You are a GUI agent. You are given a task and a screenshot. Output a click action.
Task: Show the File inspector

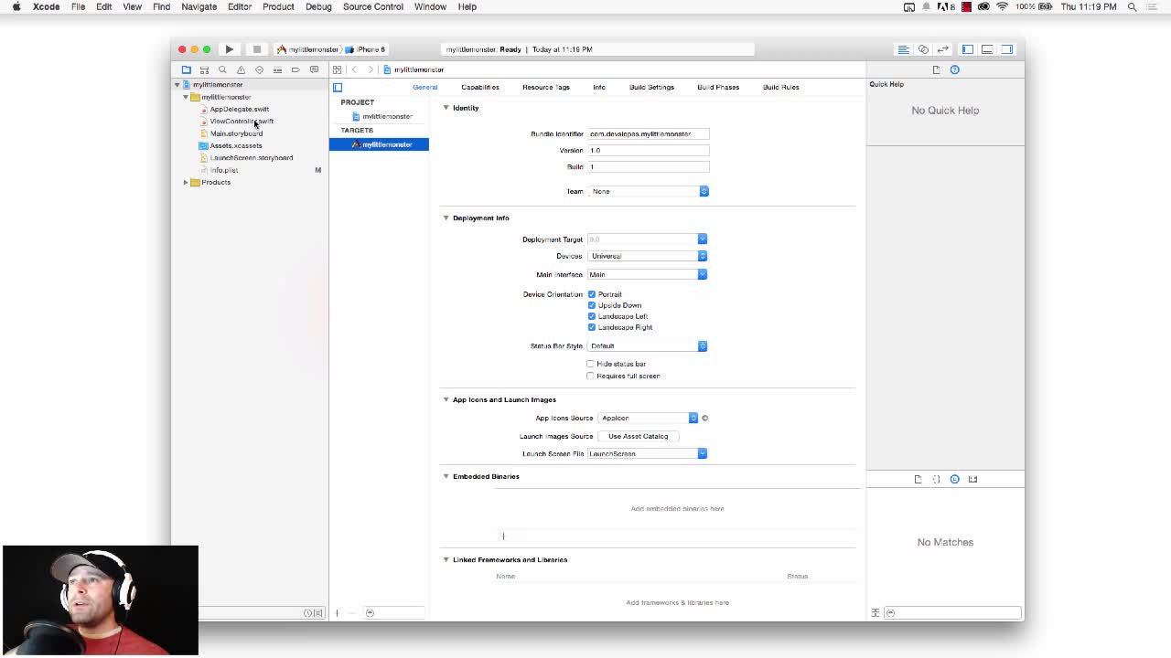[x=936, y=69]
